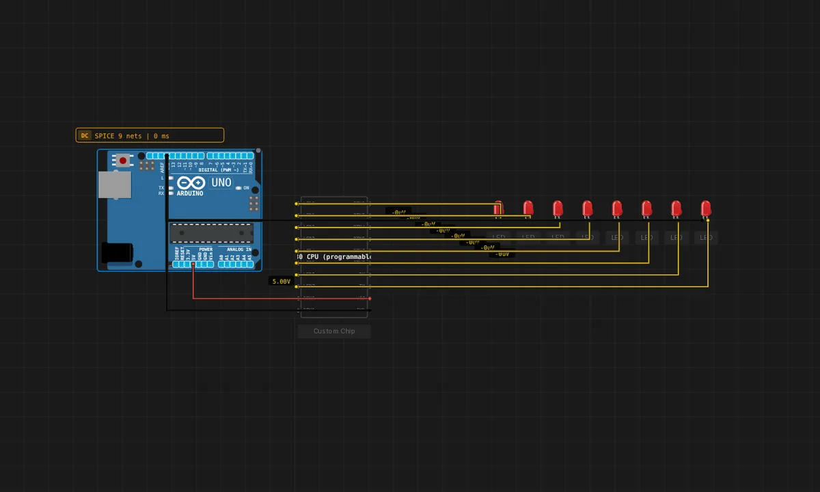Viewport: 820px width, 492px height.
Task: Click the LED label under seventh LED
Action: click(676, 238)
